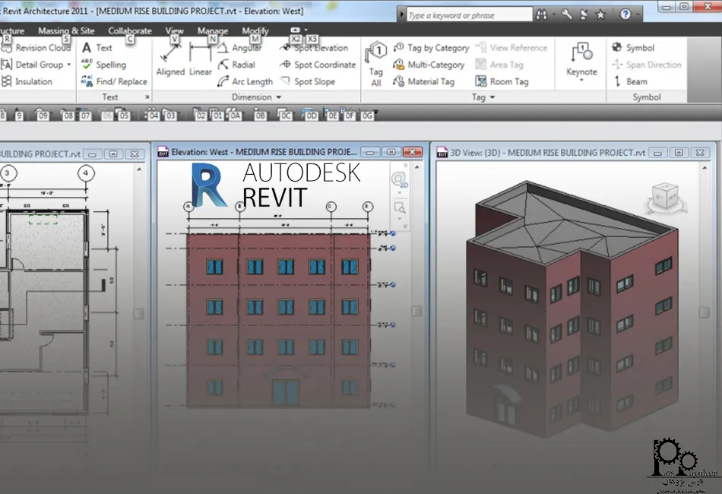Pick the Arc Length dimension tool
Screen dimensions: 722x494
pyautogui.click(x=245, y=81)
